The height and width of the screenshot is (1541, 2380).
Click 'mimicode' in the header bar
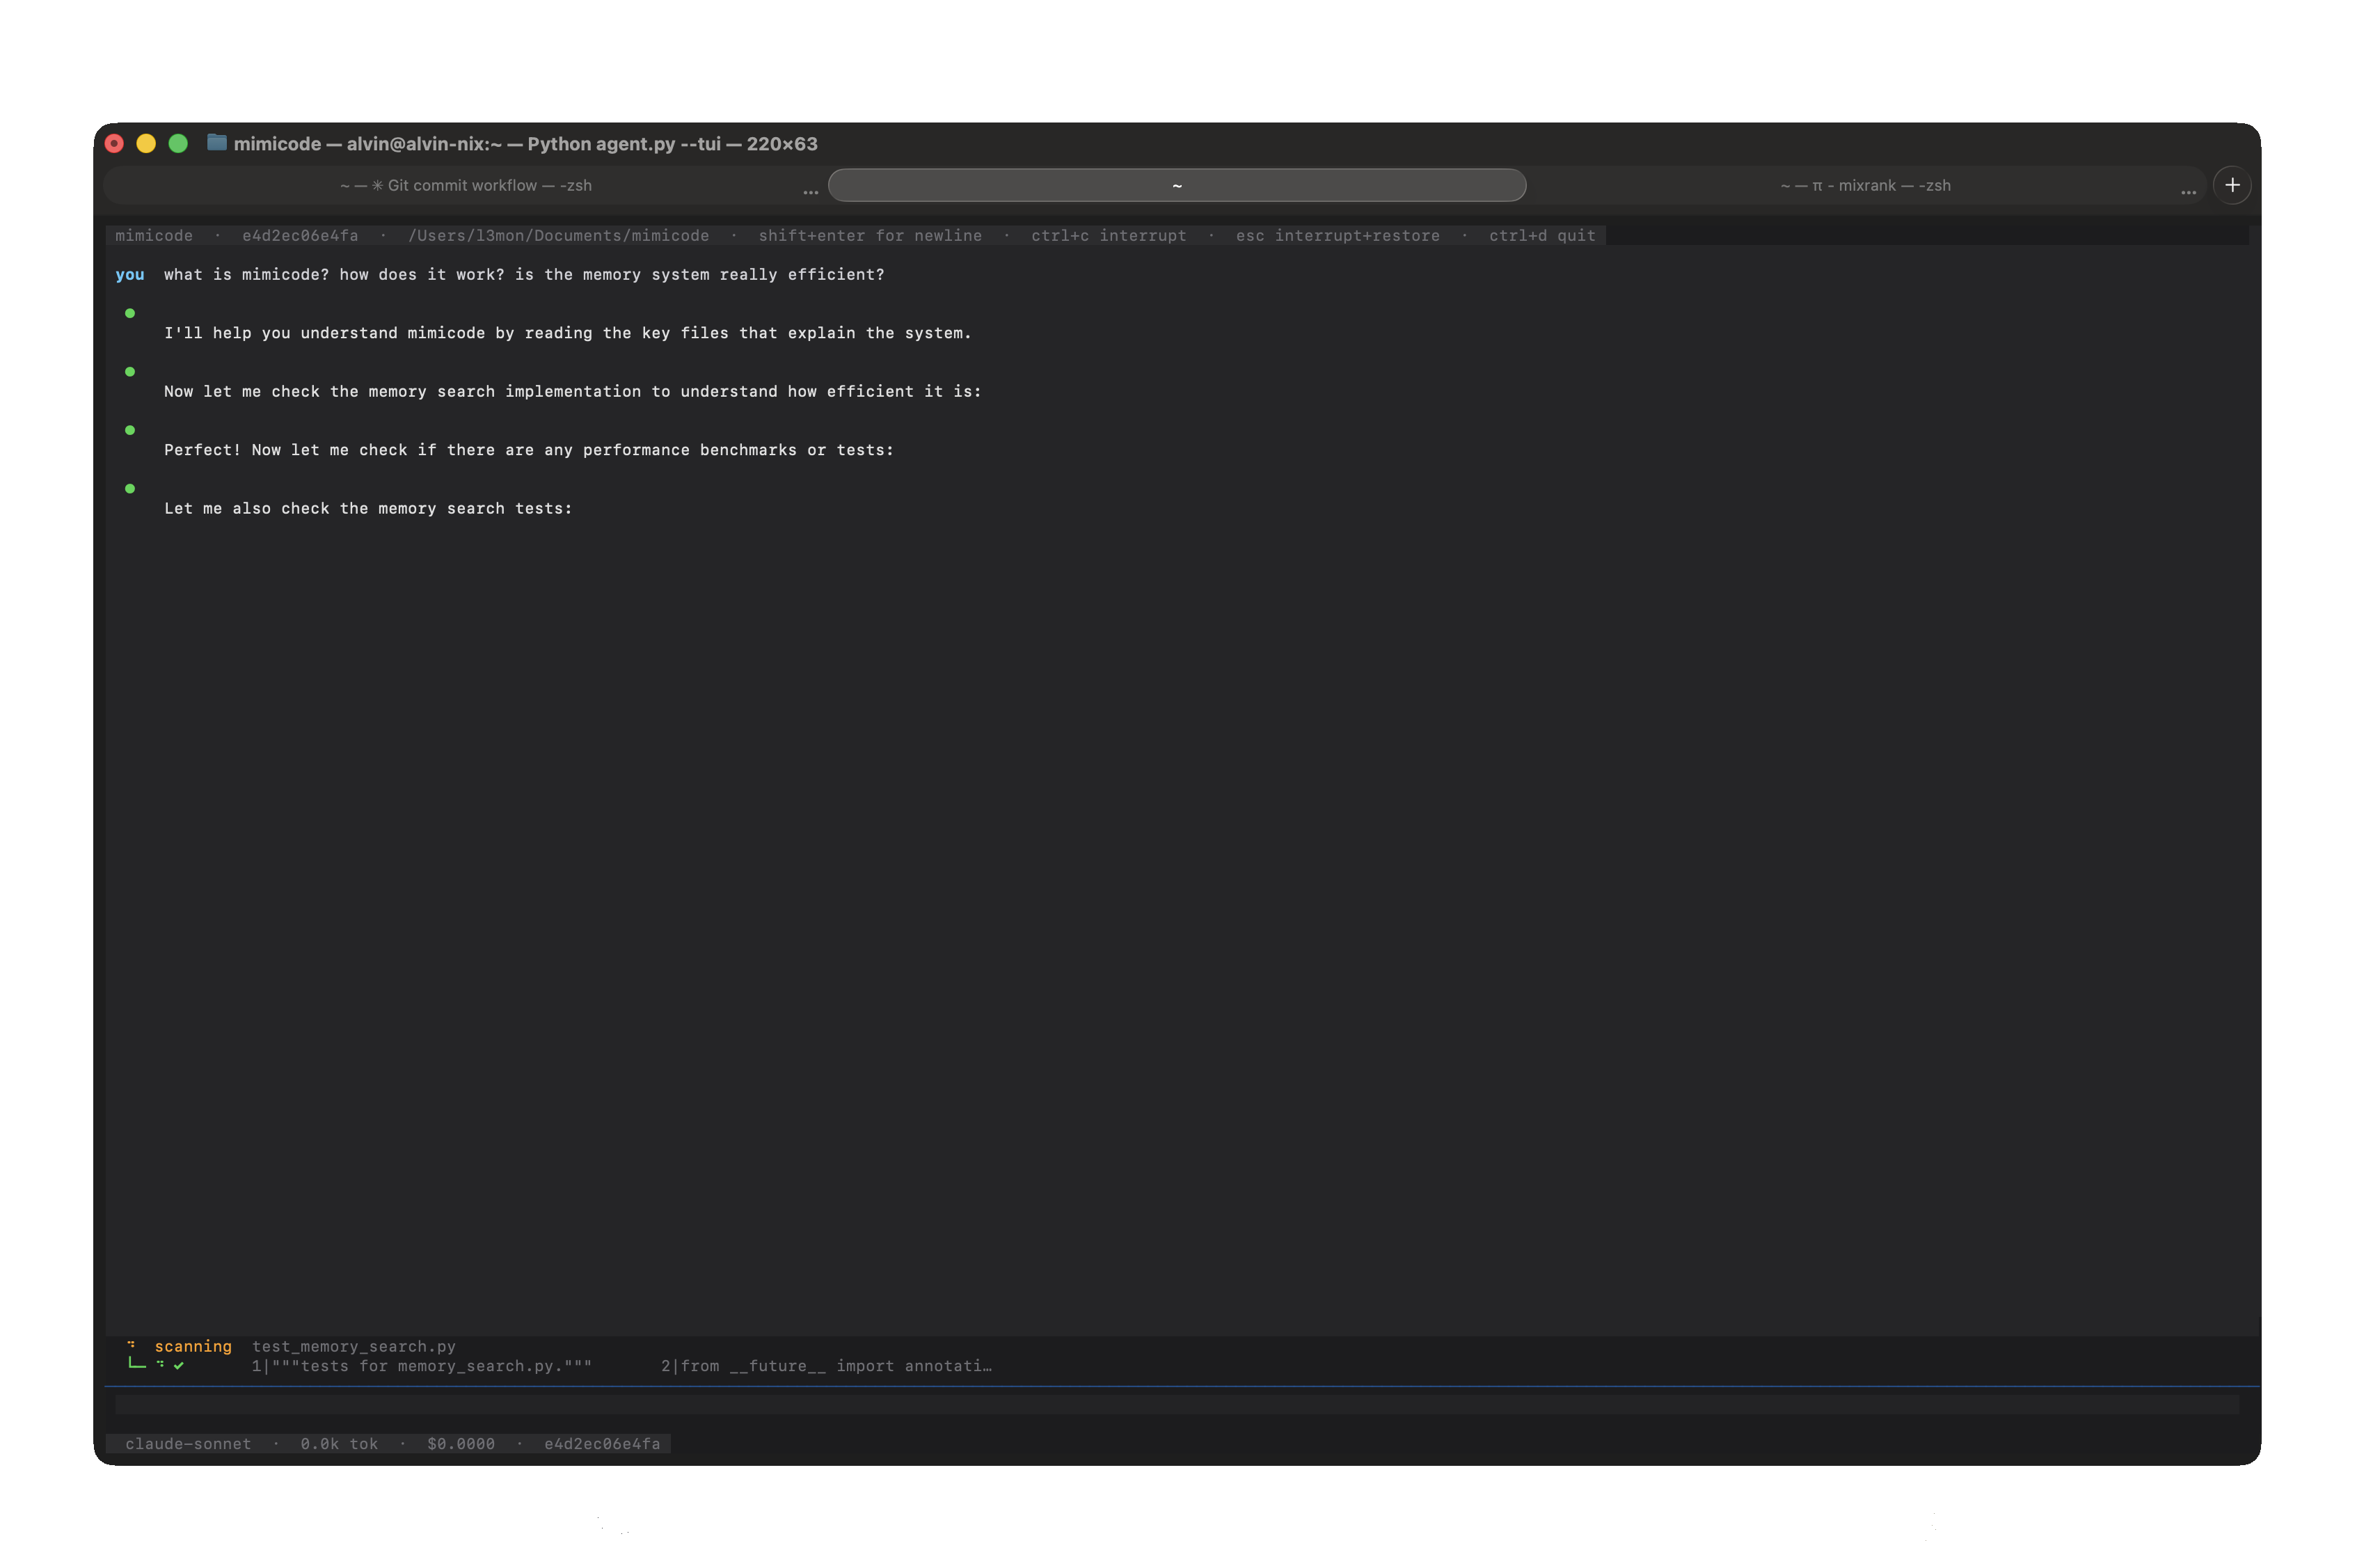[x=154, y=235]
